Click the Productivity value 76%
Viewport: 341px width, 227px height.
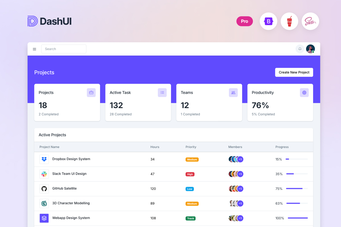260,105
